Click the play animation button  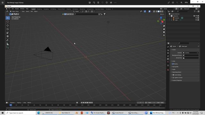[x=88, y=103]
